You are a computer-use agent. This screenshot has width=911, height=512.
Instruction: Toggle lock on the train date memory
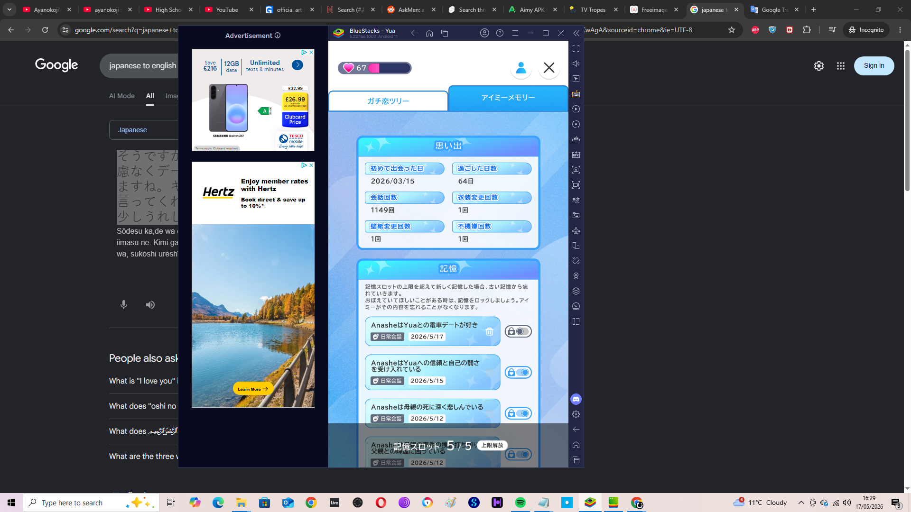[518, 331]
